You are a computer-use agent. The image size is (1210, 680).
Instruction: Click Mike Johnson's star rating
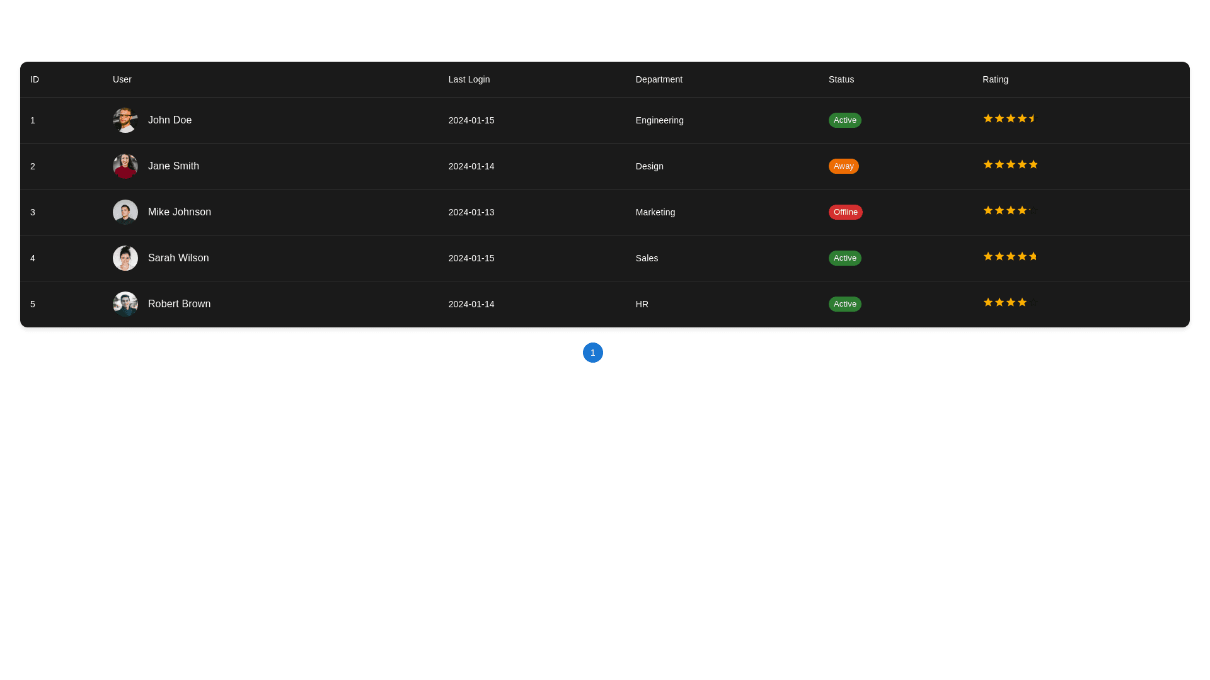click(1010, 210)
